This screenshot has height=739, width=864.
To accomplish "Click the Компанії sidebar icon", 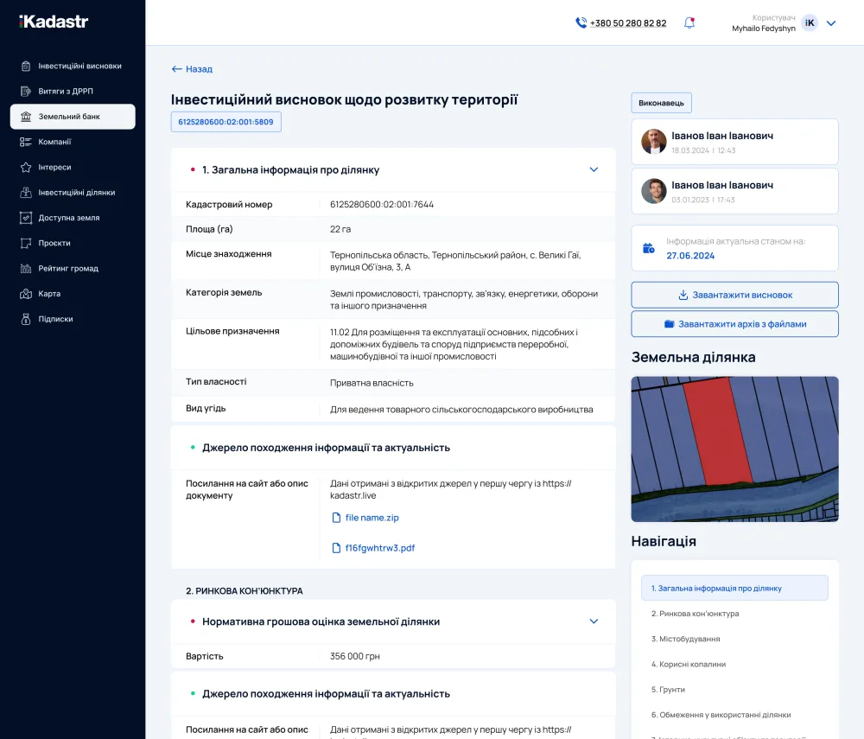I will (26, 142).
